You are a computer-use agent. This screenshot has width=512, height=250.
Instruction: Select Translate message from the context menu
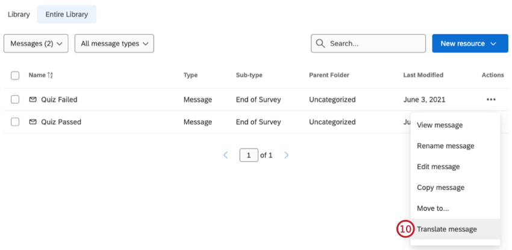446,229
